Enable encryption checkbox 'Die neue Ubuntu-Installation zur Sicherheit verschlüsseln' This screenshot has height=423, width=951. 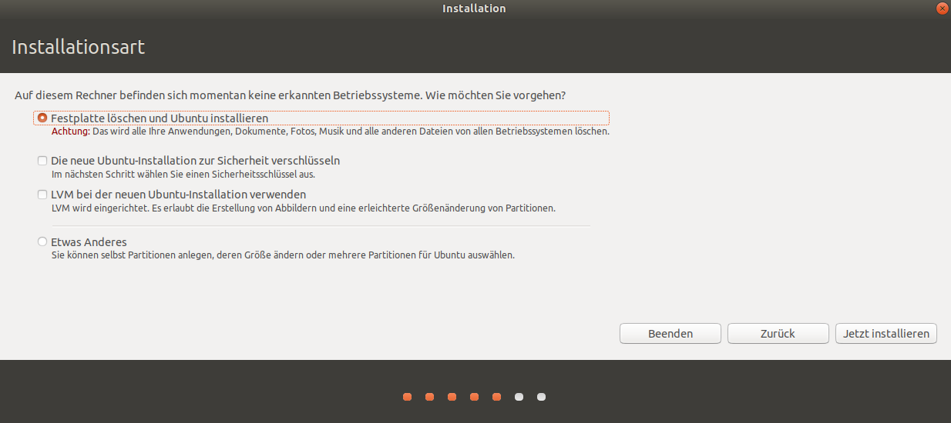pos(42,161)
